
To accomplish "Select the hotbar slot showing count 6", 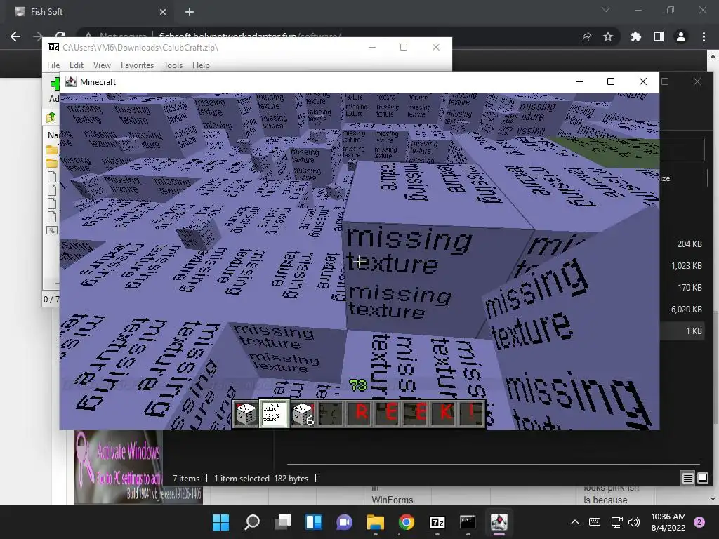I will 303,413.
